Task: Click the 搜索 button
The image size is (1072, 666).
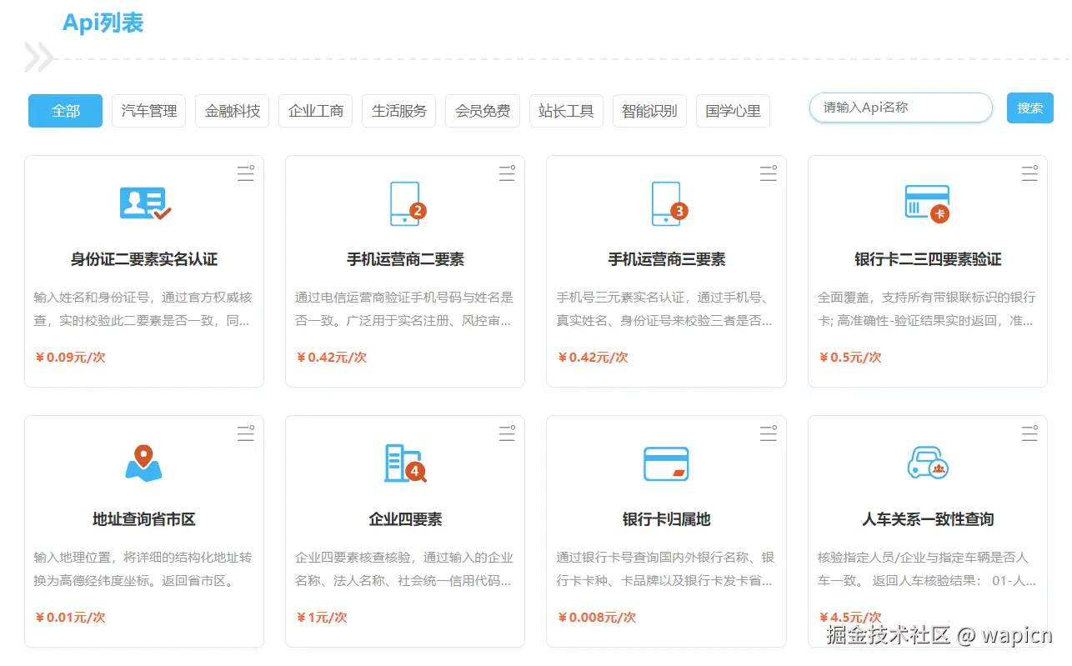Action: (x=1029, y=108)
